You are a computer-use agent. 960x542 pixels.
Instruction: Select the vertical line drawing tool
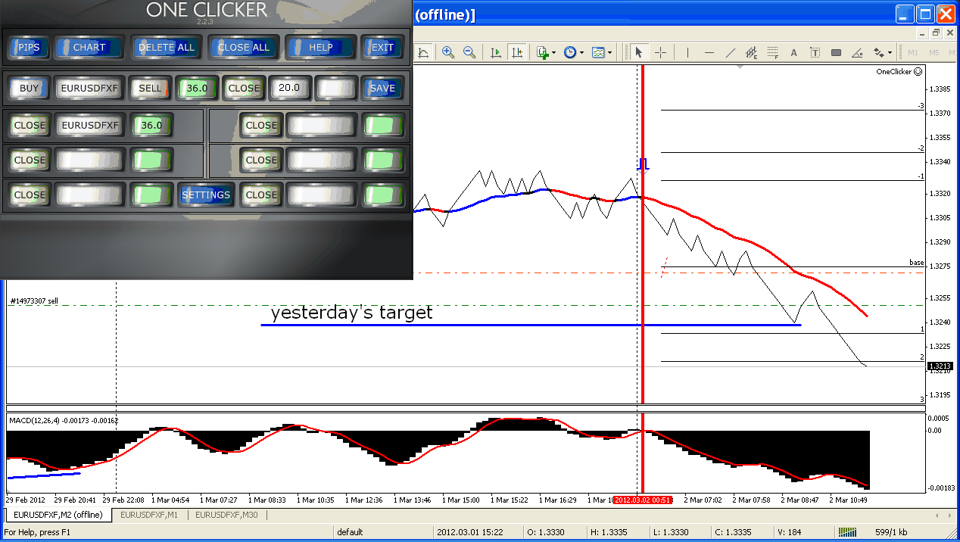pos(687,52)
